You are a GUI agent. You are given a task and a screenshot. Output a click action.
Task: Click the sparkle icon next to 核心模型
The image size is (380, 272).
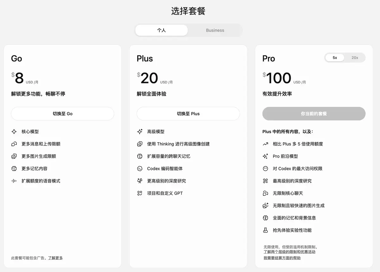tap(14, 132)
